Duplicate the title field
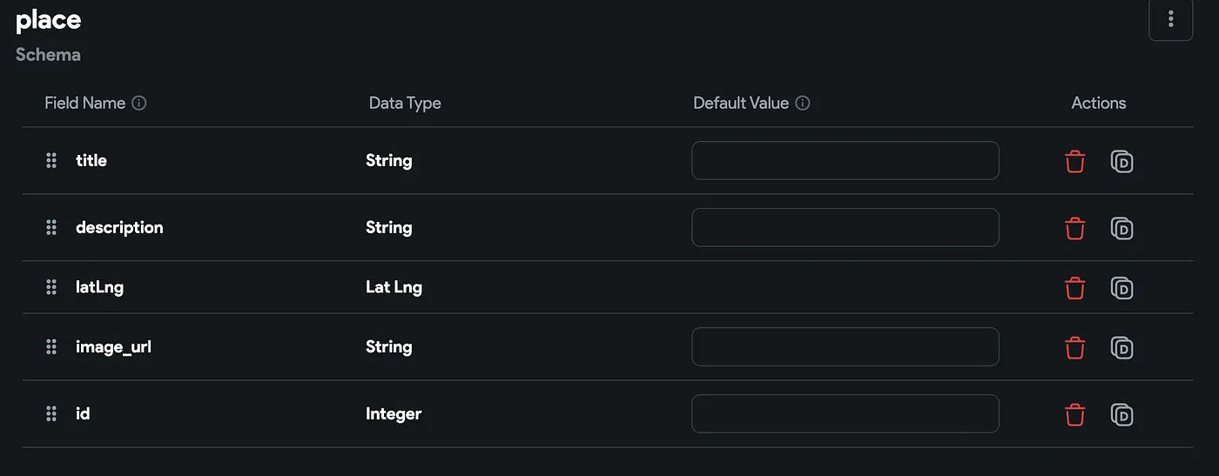 pos(1122,162)
